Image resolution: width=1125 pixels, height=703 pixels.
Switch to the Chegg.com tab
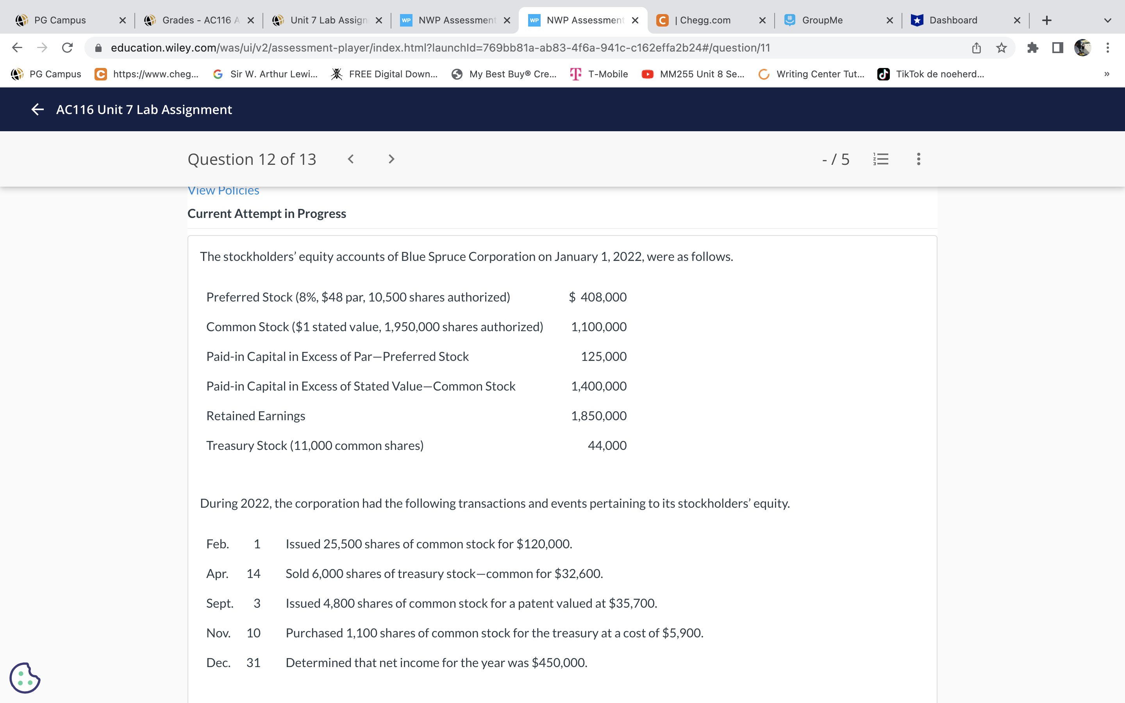pos(704,20)
